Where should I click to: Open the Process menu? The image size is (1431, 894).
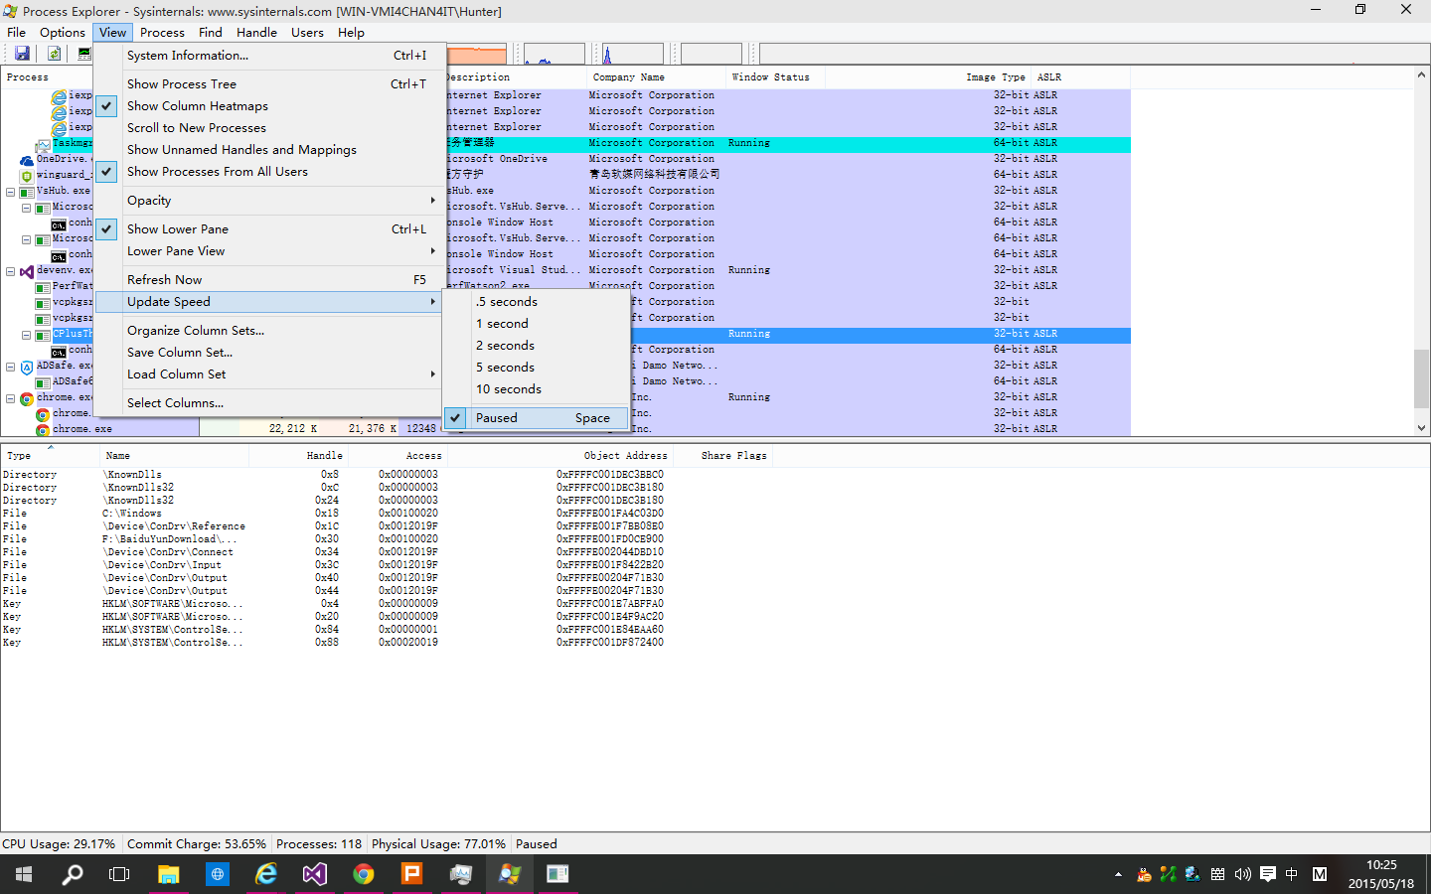pyautogui.click(x=162, y=32)
